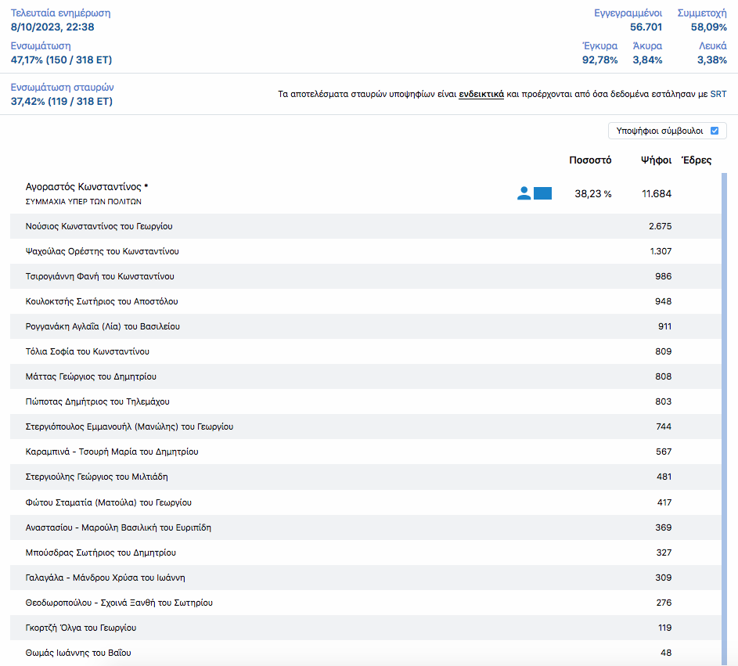Select the Ψαχούλας Ορέστης row
This screenshot has height=666, width=738.
103,251
